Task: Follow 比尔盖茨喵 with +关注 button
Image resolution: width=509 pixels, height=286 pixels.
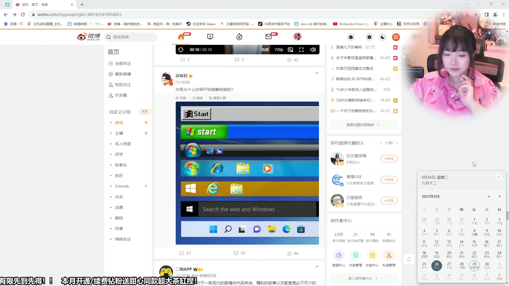Action: pyautogui.click(x=389, y=159)
